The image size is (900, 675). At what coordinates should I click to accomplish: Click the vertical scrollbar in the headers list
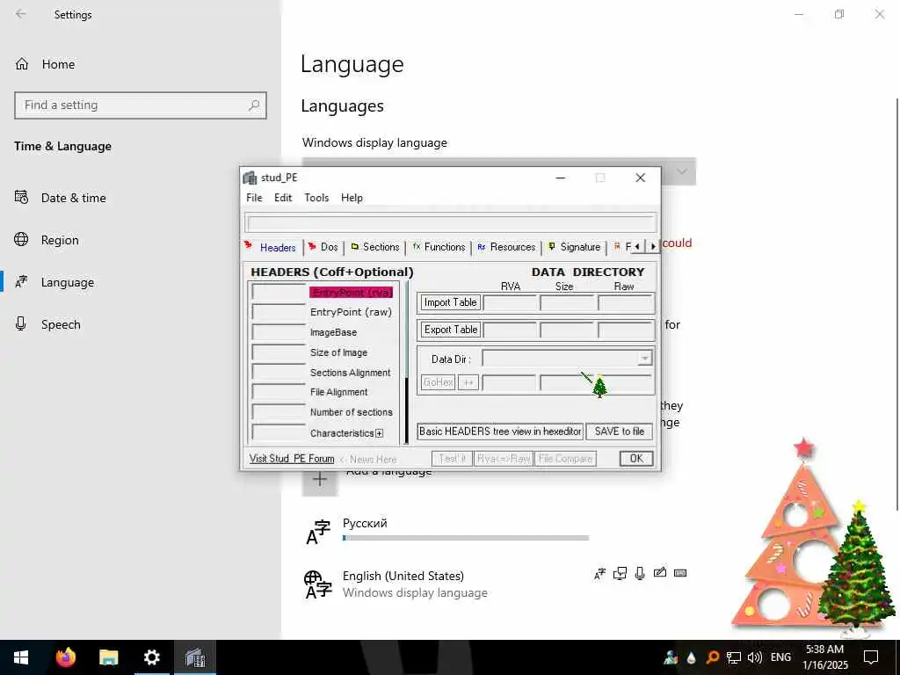[x=406, y=363]
